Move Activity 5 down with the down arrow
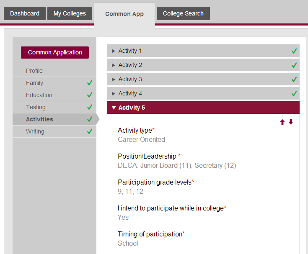Viewport: 308px width, 254px height. pos(291,122)
